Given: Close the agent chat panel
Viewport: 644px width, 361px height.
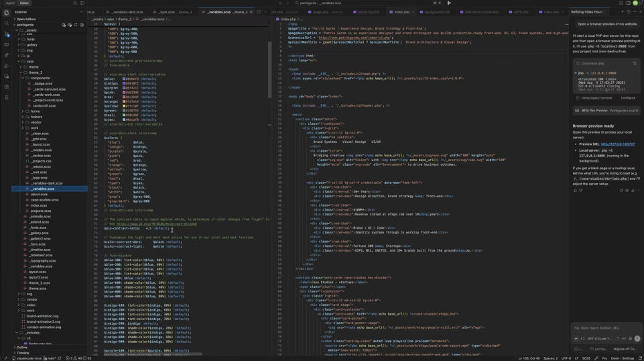Looking at the screenshot, I should click(640, 12).
